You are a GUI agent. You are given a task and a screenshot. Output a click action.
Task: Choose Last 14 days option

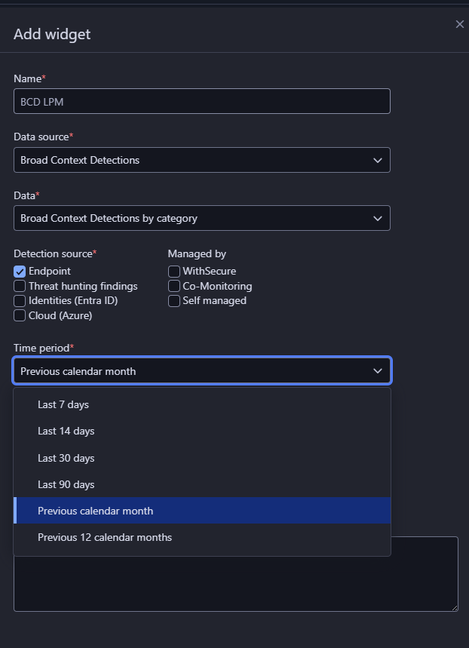click(201, 431)
